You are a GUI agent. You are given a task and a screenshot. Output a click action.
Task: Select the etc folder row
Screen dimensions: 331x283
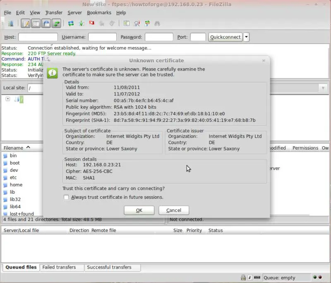coord(22,178)
